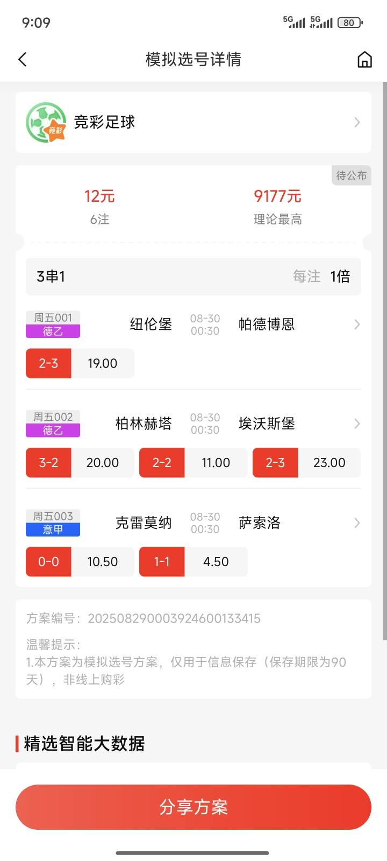The image size is (387, 861).
Task: Tap the 分享方案 share button
Action: coord(193,807)
